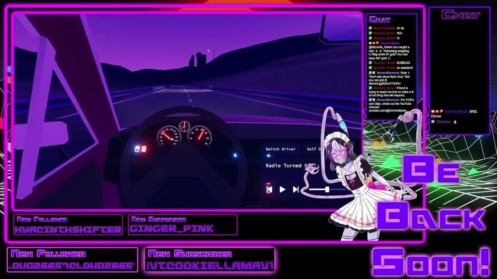
Task: Click the emote after Marieiza's name
Action: (455, 122)
